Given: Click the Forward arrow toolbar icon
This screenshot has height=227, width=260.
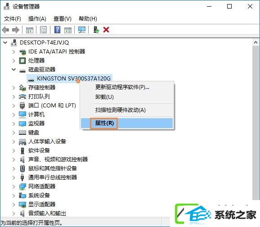Looking at the screenshot, I should click(x=16, y=30).
